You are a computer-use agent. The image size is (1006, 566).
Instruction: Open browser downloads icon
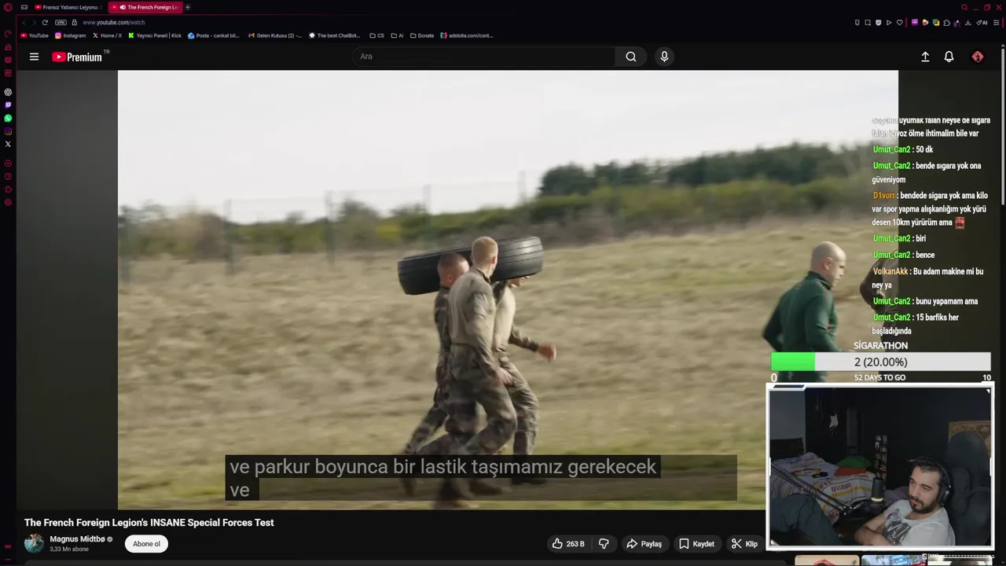[967, 22]
